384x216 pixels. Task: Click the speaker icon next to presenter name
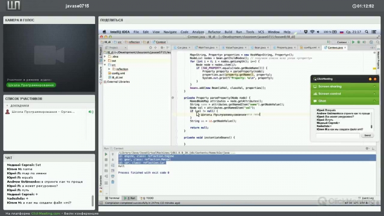(90, 112)
